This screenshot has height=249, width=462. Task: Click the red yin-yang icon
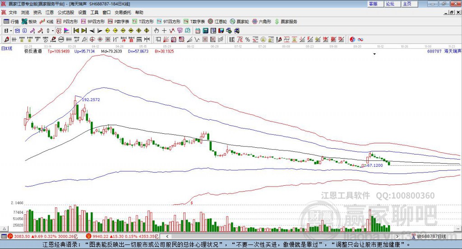pyautogui.click(x=352, y=39)
